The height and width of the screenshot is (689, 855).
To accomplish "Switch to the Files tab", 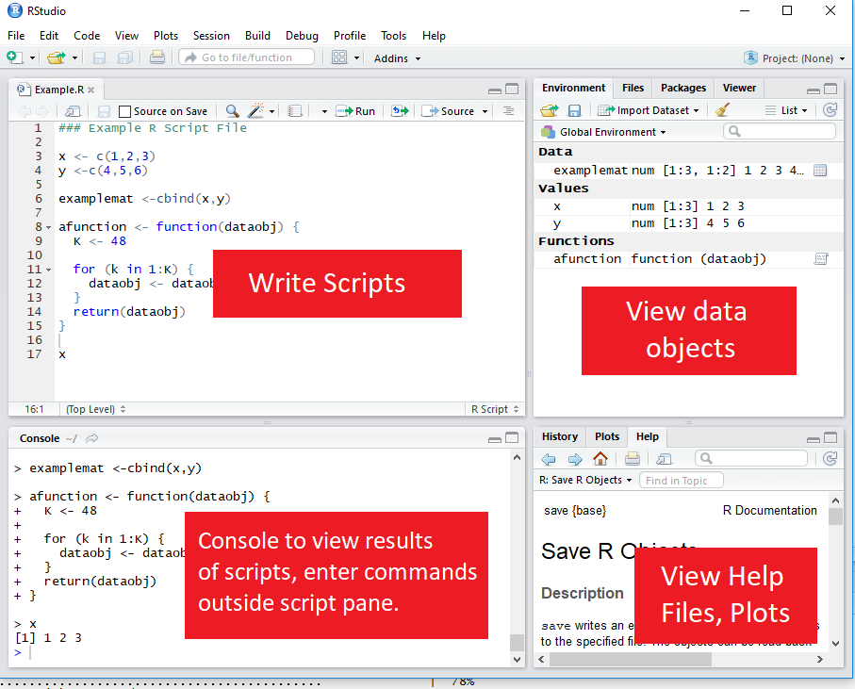I will point(633,88).
